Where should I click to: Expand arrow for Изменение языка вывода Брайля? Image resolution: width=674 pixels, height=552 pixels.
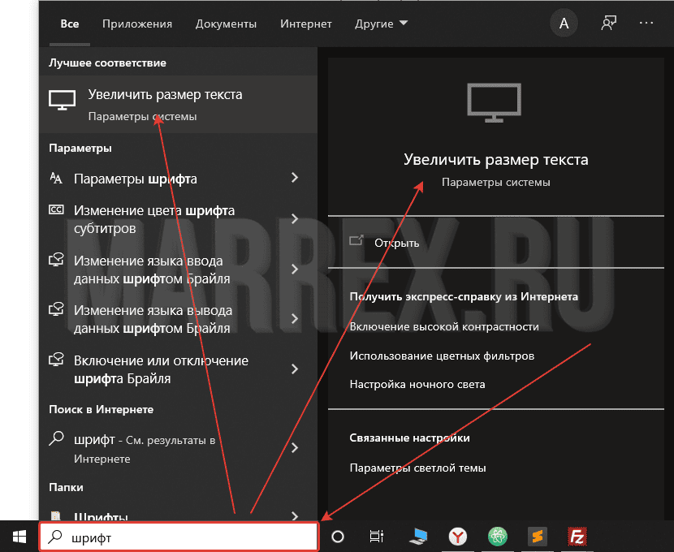[295, 319]
